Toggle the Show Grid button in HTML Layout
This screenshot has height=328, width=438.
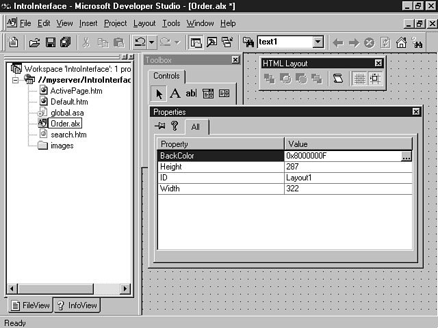pyautogui.click(x=359, y=79)
